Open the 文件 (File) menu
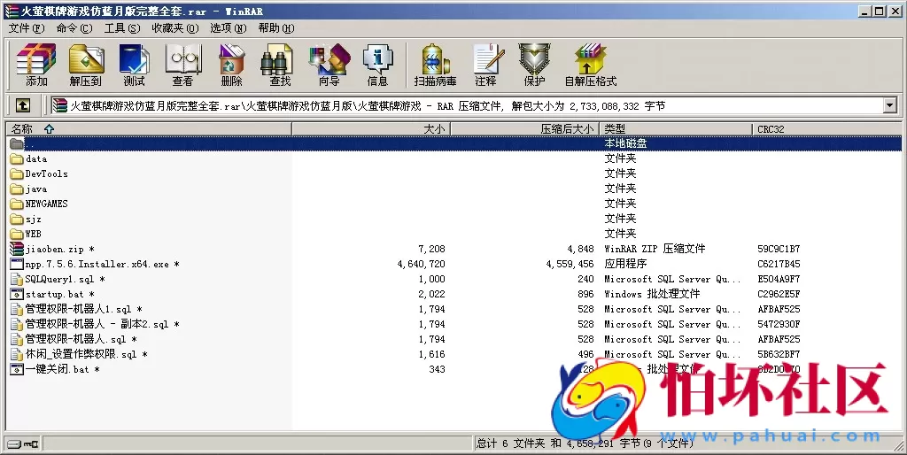Screen dimensions: 907x455 (27, 28)
